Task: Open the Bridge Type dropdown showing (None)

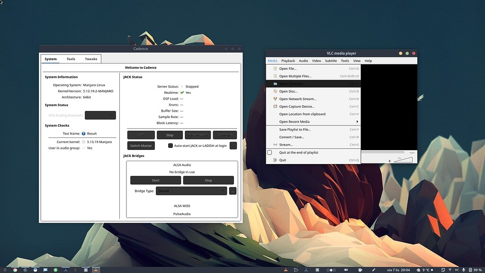Action: point(191,191)
